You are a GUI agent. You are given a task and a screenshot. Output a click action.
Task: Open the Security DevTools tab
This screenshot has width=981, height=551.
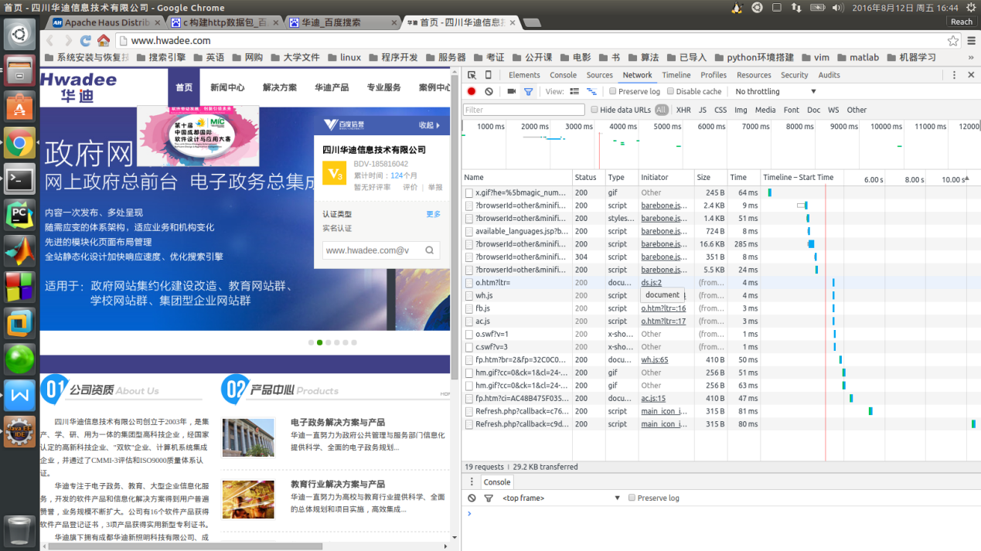(794, 75)
